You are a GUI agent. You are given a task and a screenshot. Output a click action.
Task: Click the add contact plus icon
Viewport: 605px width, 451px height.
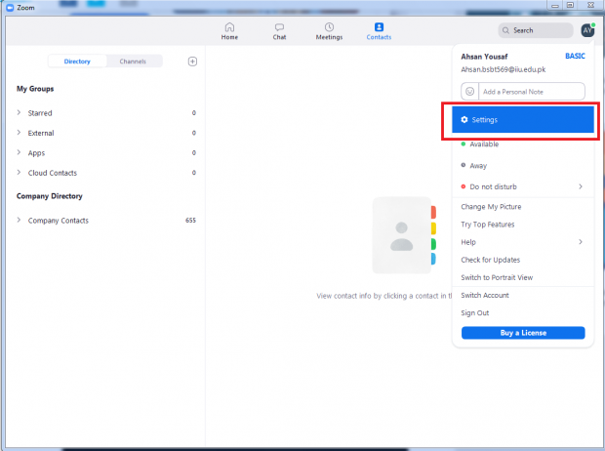(x=192, y=61)
